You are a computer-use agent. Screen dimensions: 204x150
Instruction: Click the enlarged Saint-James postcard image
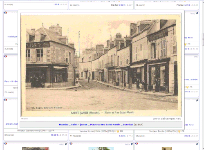[x=101, y=65]
